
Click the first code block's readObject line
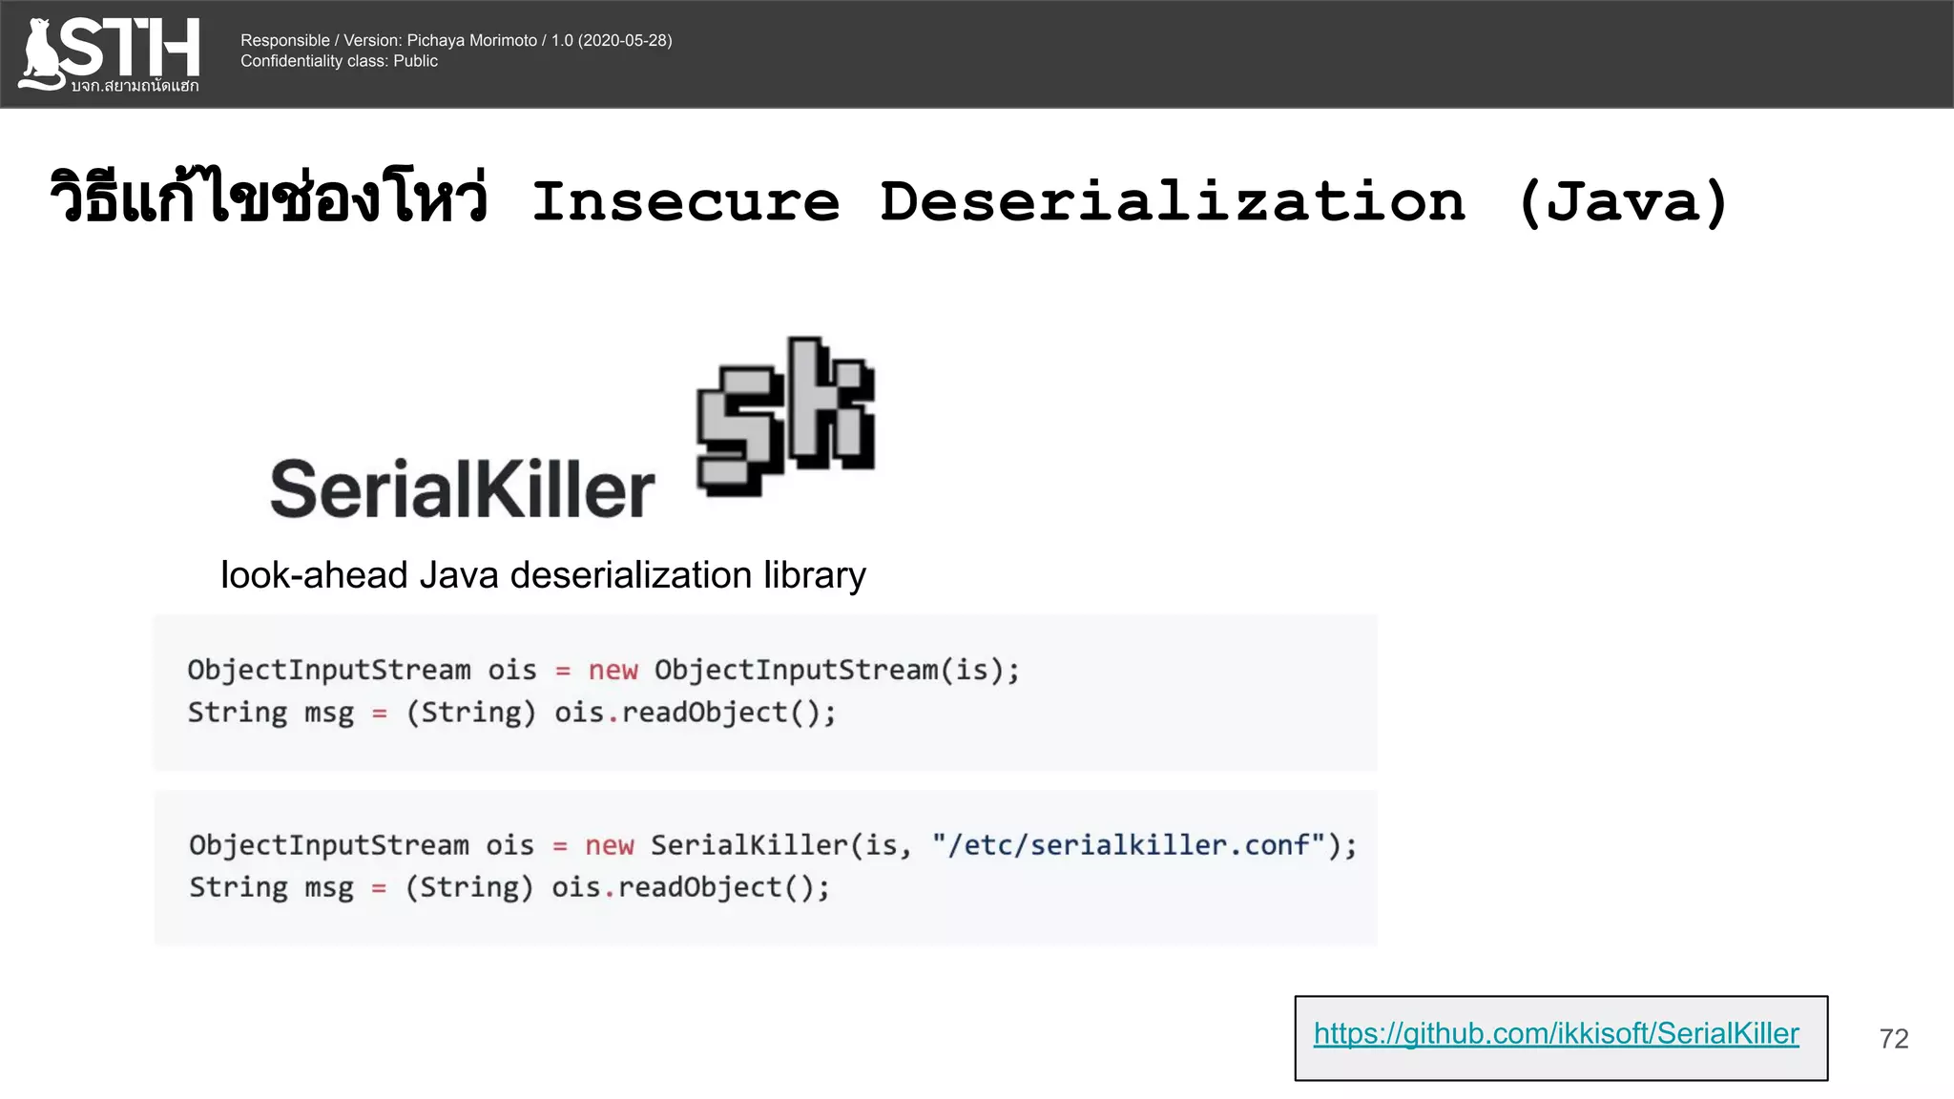coord(511,713)
